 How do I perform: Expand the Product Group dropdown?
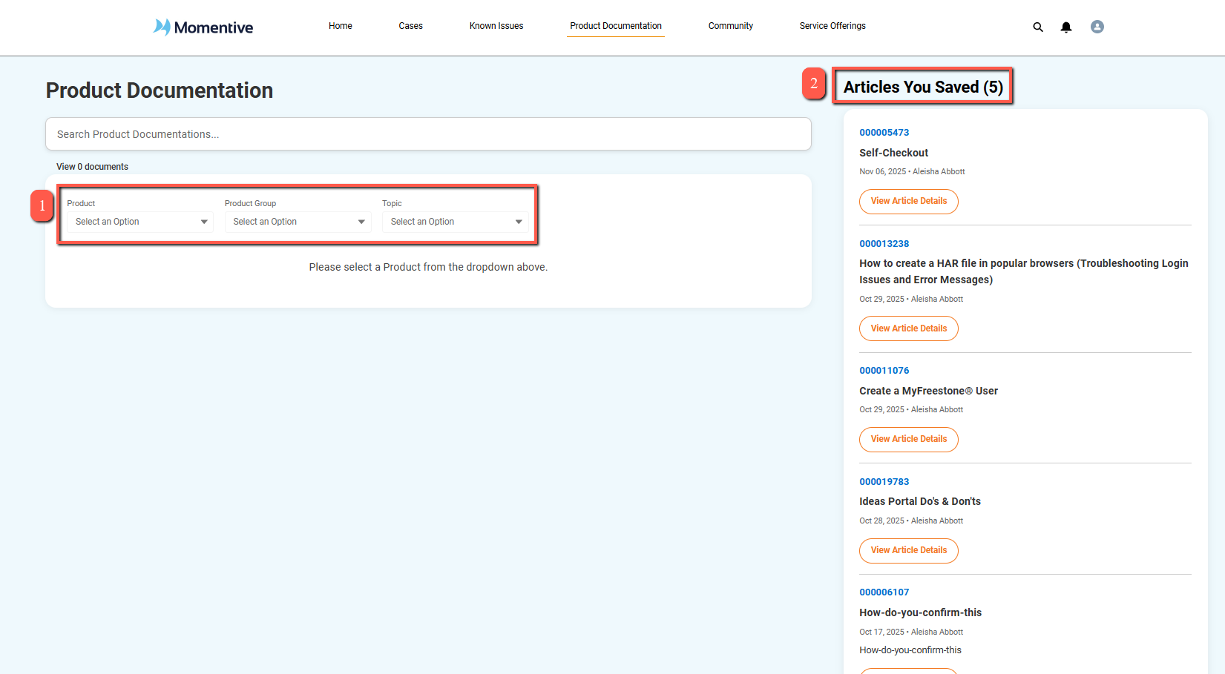click(298, 222)
